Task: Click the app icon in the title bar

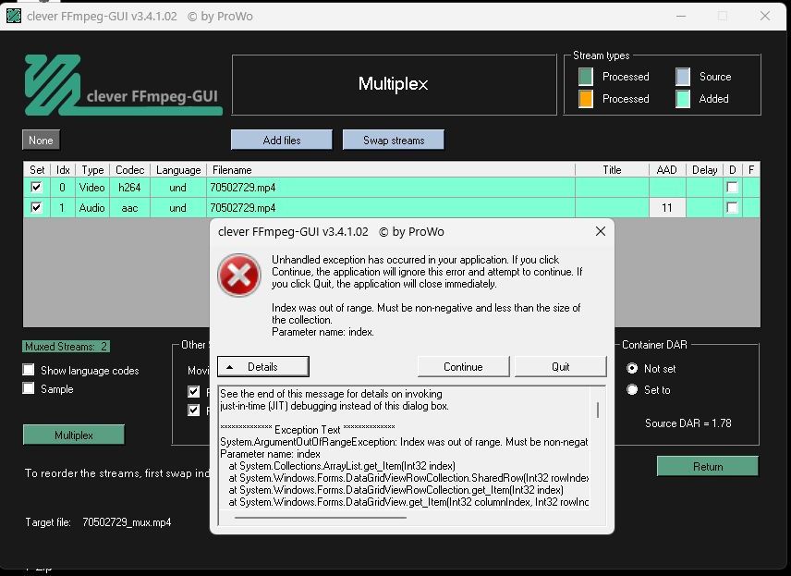Action: [14, 16]
